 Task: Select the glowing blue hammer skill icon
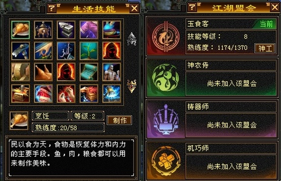(x=112, y=94)
